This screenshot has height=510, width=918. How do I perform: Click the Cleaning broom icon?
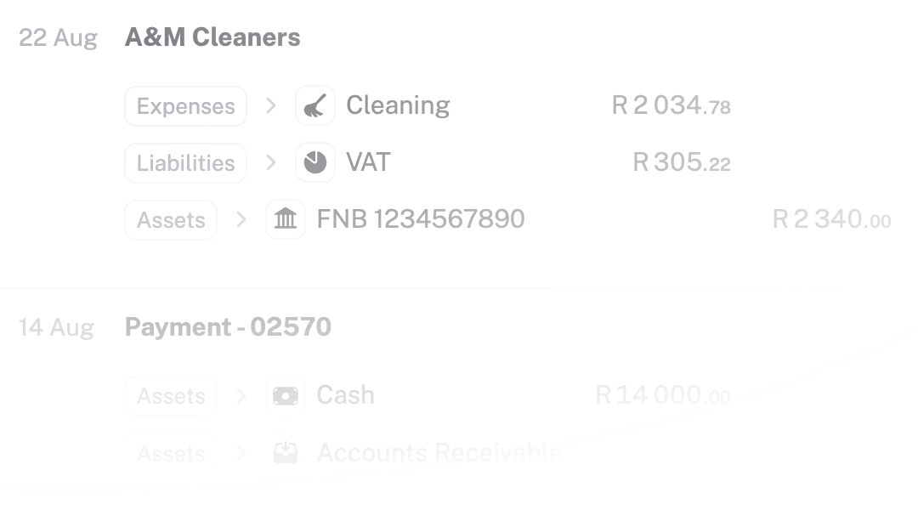[315, 106]
